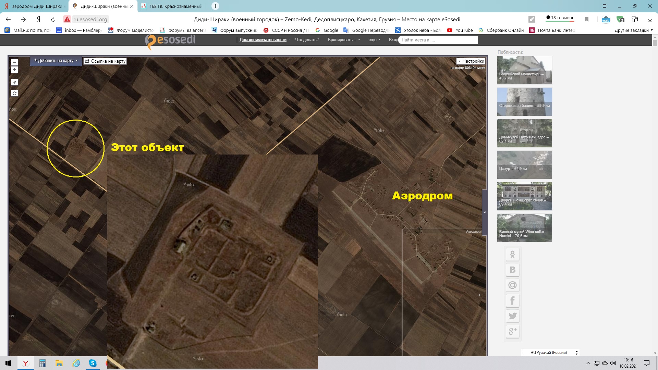
Task: Share via Facebook icon
Action: [512, 300]
